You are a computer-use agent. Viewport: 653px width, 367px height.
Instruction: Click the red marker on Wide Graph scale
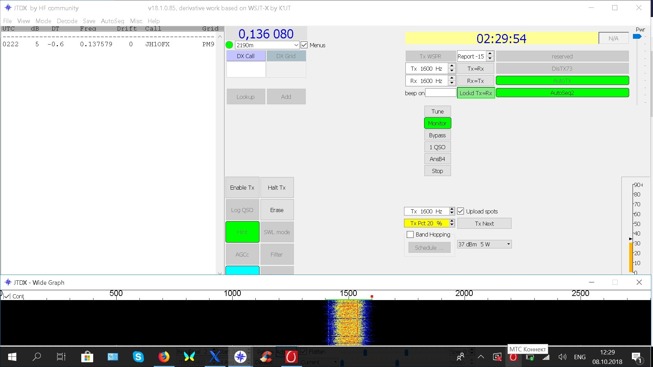(x=372, y=296)
